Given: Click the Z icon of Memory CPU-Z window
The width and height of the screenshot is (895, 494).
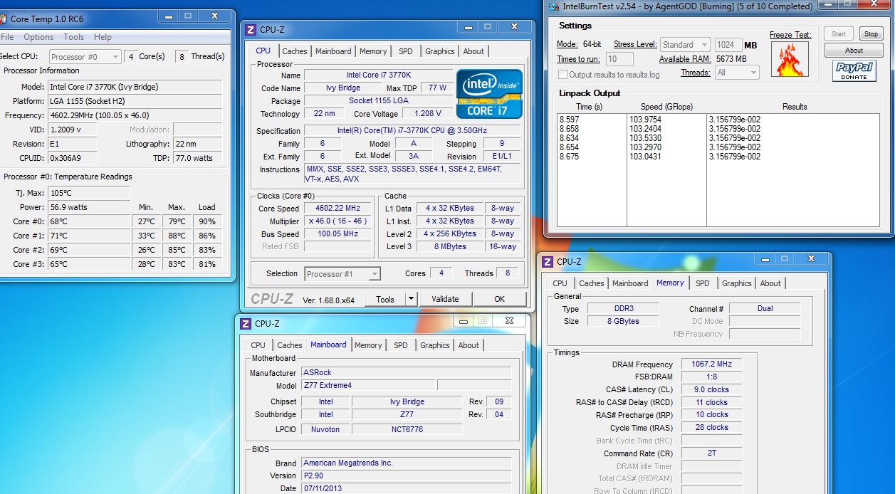Looking at the screenshot, I should (548, 261).
